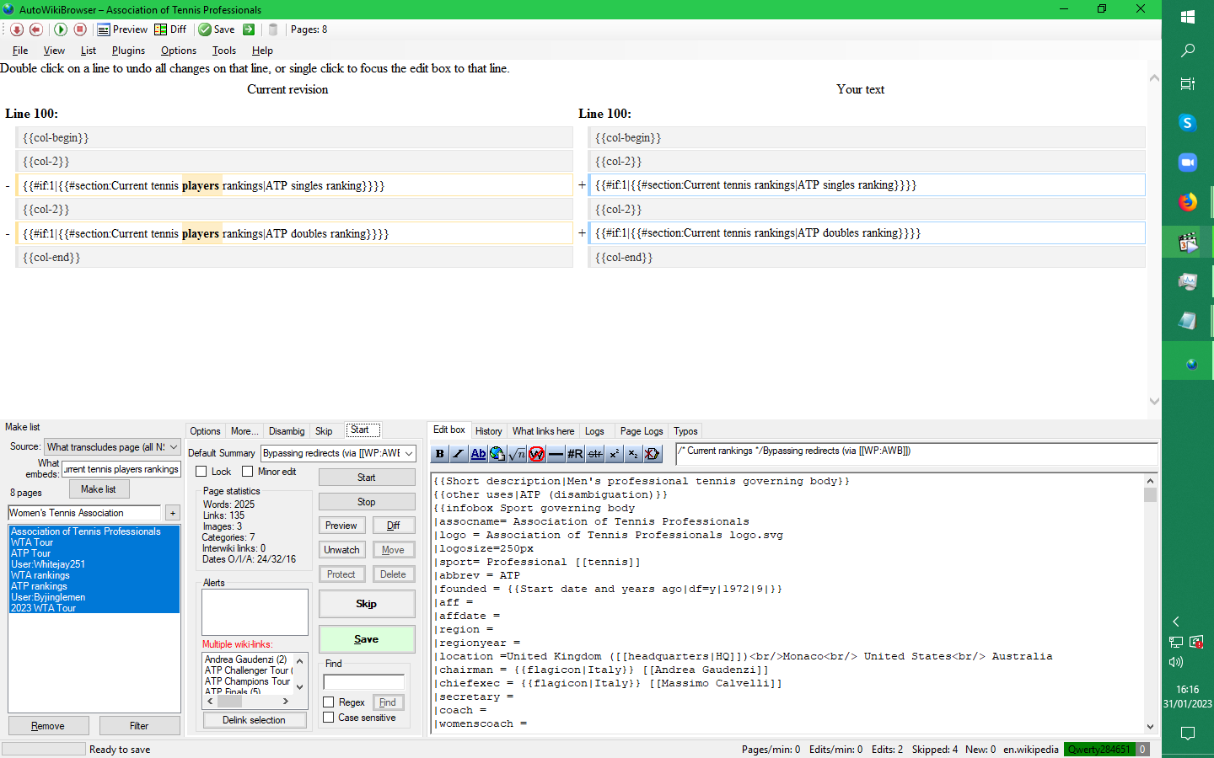Switch to the History tab
This screenshot has height=758, width=1214.
pyautogui.click(x=488, y=431)
